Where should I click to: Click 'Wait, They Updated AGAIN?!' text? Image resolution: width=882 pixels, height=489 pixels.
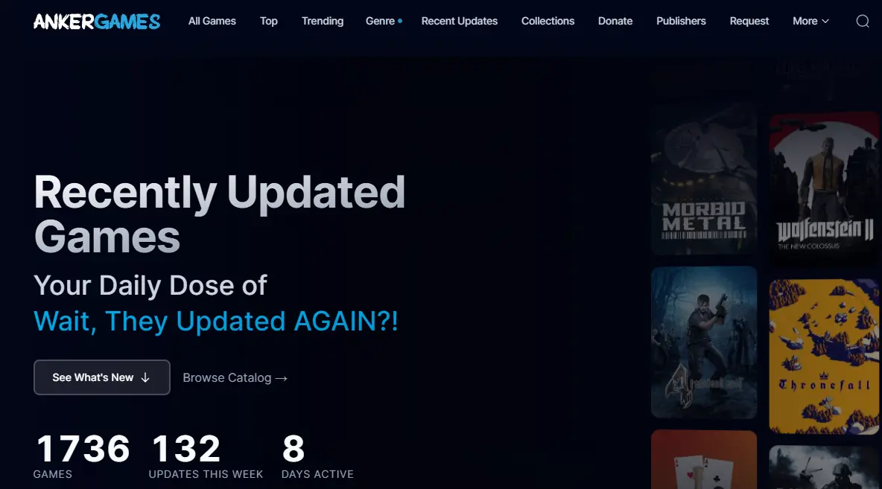tap(216, 321)
